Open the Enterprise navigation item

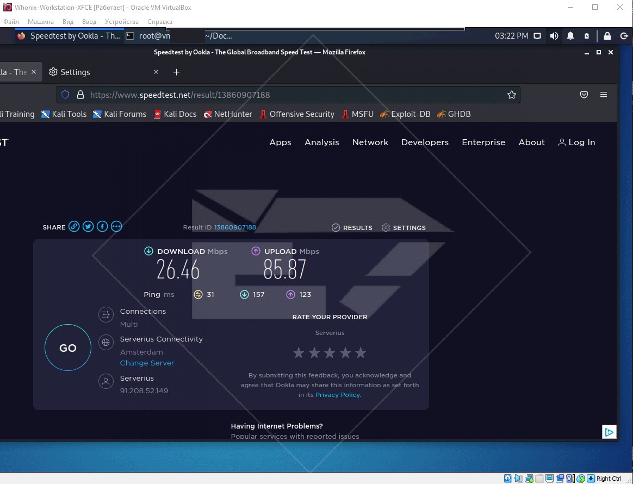pos(483,142)
